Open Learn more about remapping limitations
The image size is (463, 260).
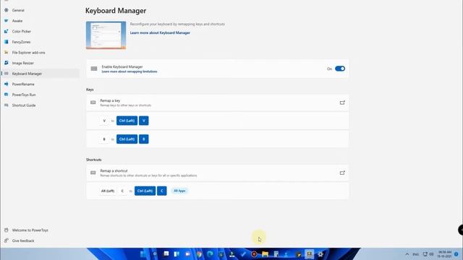[x=129, y=71]
